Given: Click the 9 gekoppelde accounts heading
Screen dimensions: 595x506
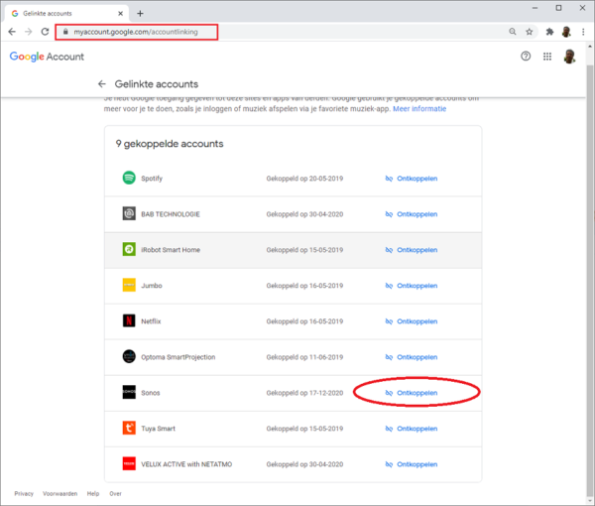Looking at the screenshot, I should point(170,144).
